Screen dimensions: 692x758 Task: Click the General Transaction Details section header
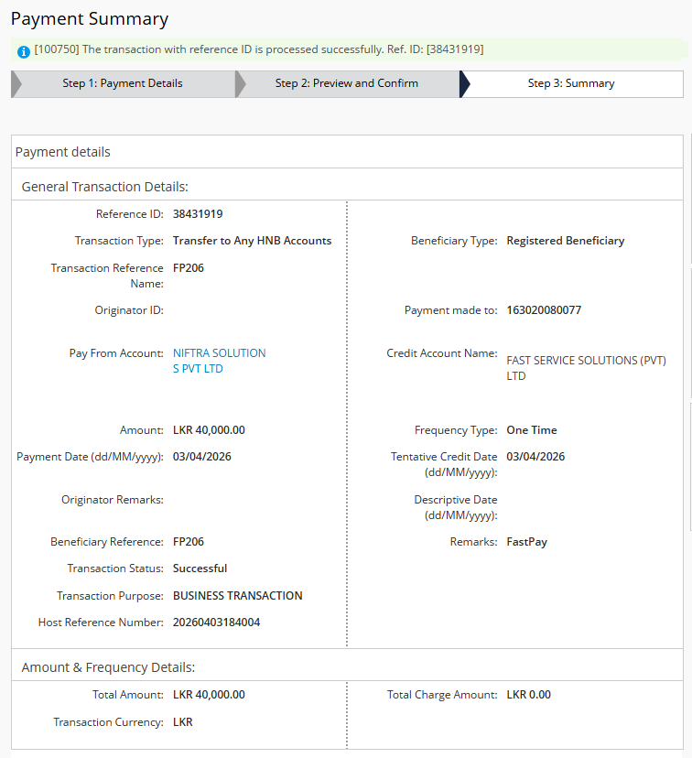coord(104,187)
